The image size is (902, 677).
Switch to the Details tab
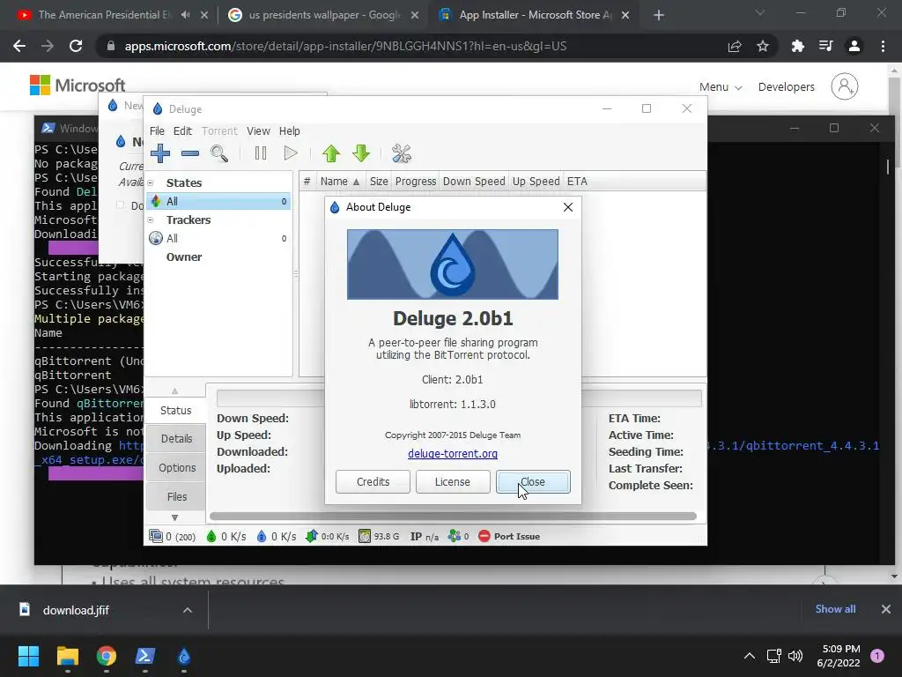coord(176,439)
